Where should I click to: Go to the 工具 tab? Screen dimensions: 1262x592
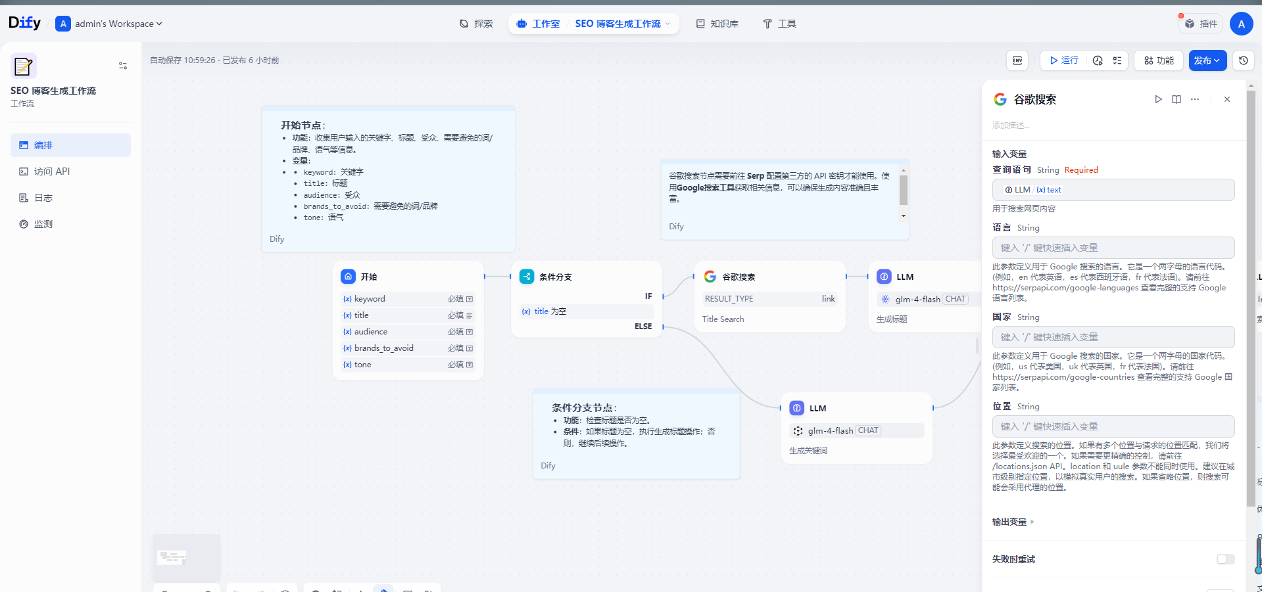(779, 24)
